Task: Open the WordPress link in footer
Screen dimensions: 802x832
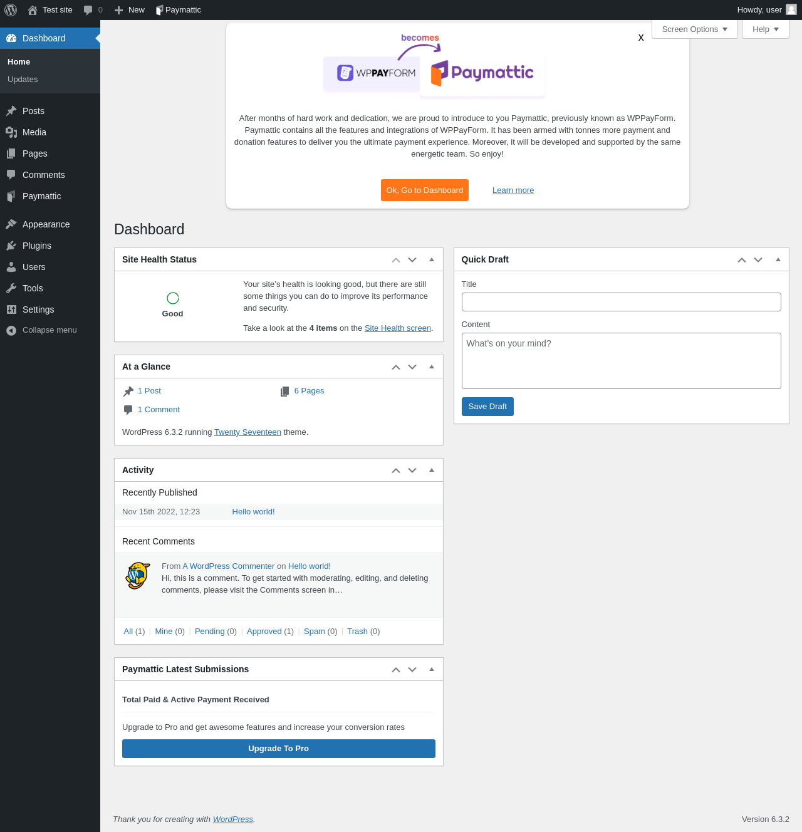Action: (233, 819)
